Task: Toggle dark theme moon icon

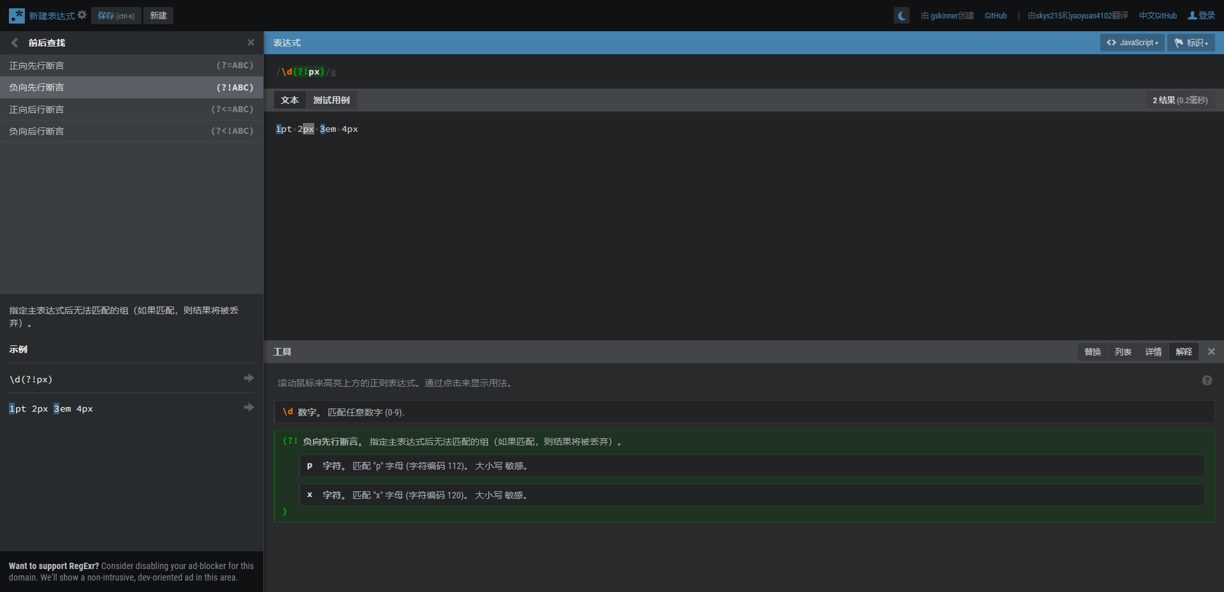Action: (901, 15)
